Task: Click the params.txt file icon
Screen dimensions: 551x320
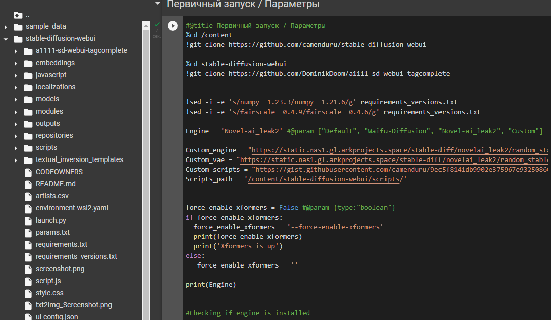Action: [x=28, y=232]
